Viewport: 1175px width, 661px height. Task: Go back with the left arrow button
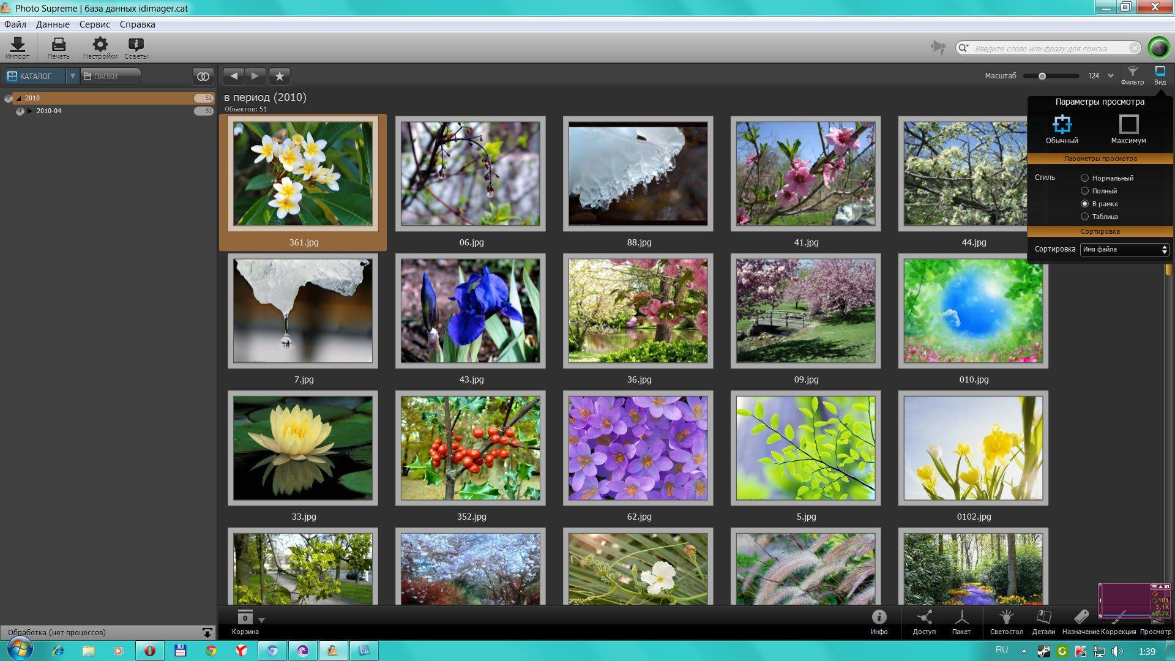pos(233,76)
